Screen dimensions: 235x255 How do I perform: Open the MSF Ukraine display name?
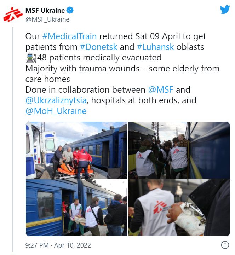point(45,10)
